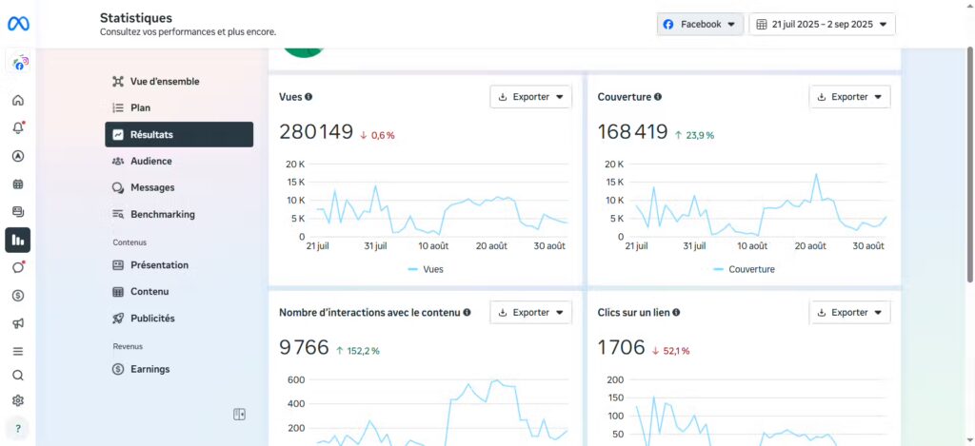
Task: Expand Exporter dropdown for Clics sur un lien
Action: (x=849, y=313)
